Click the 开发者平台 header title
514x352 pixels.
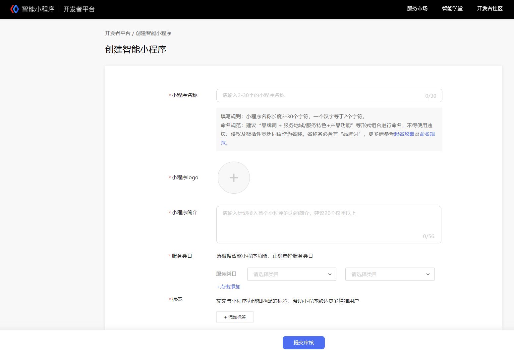[79, 9]
